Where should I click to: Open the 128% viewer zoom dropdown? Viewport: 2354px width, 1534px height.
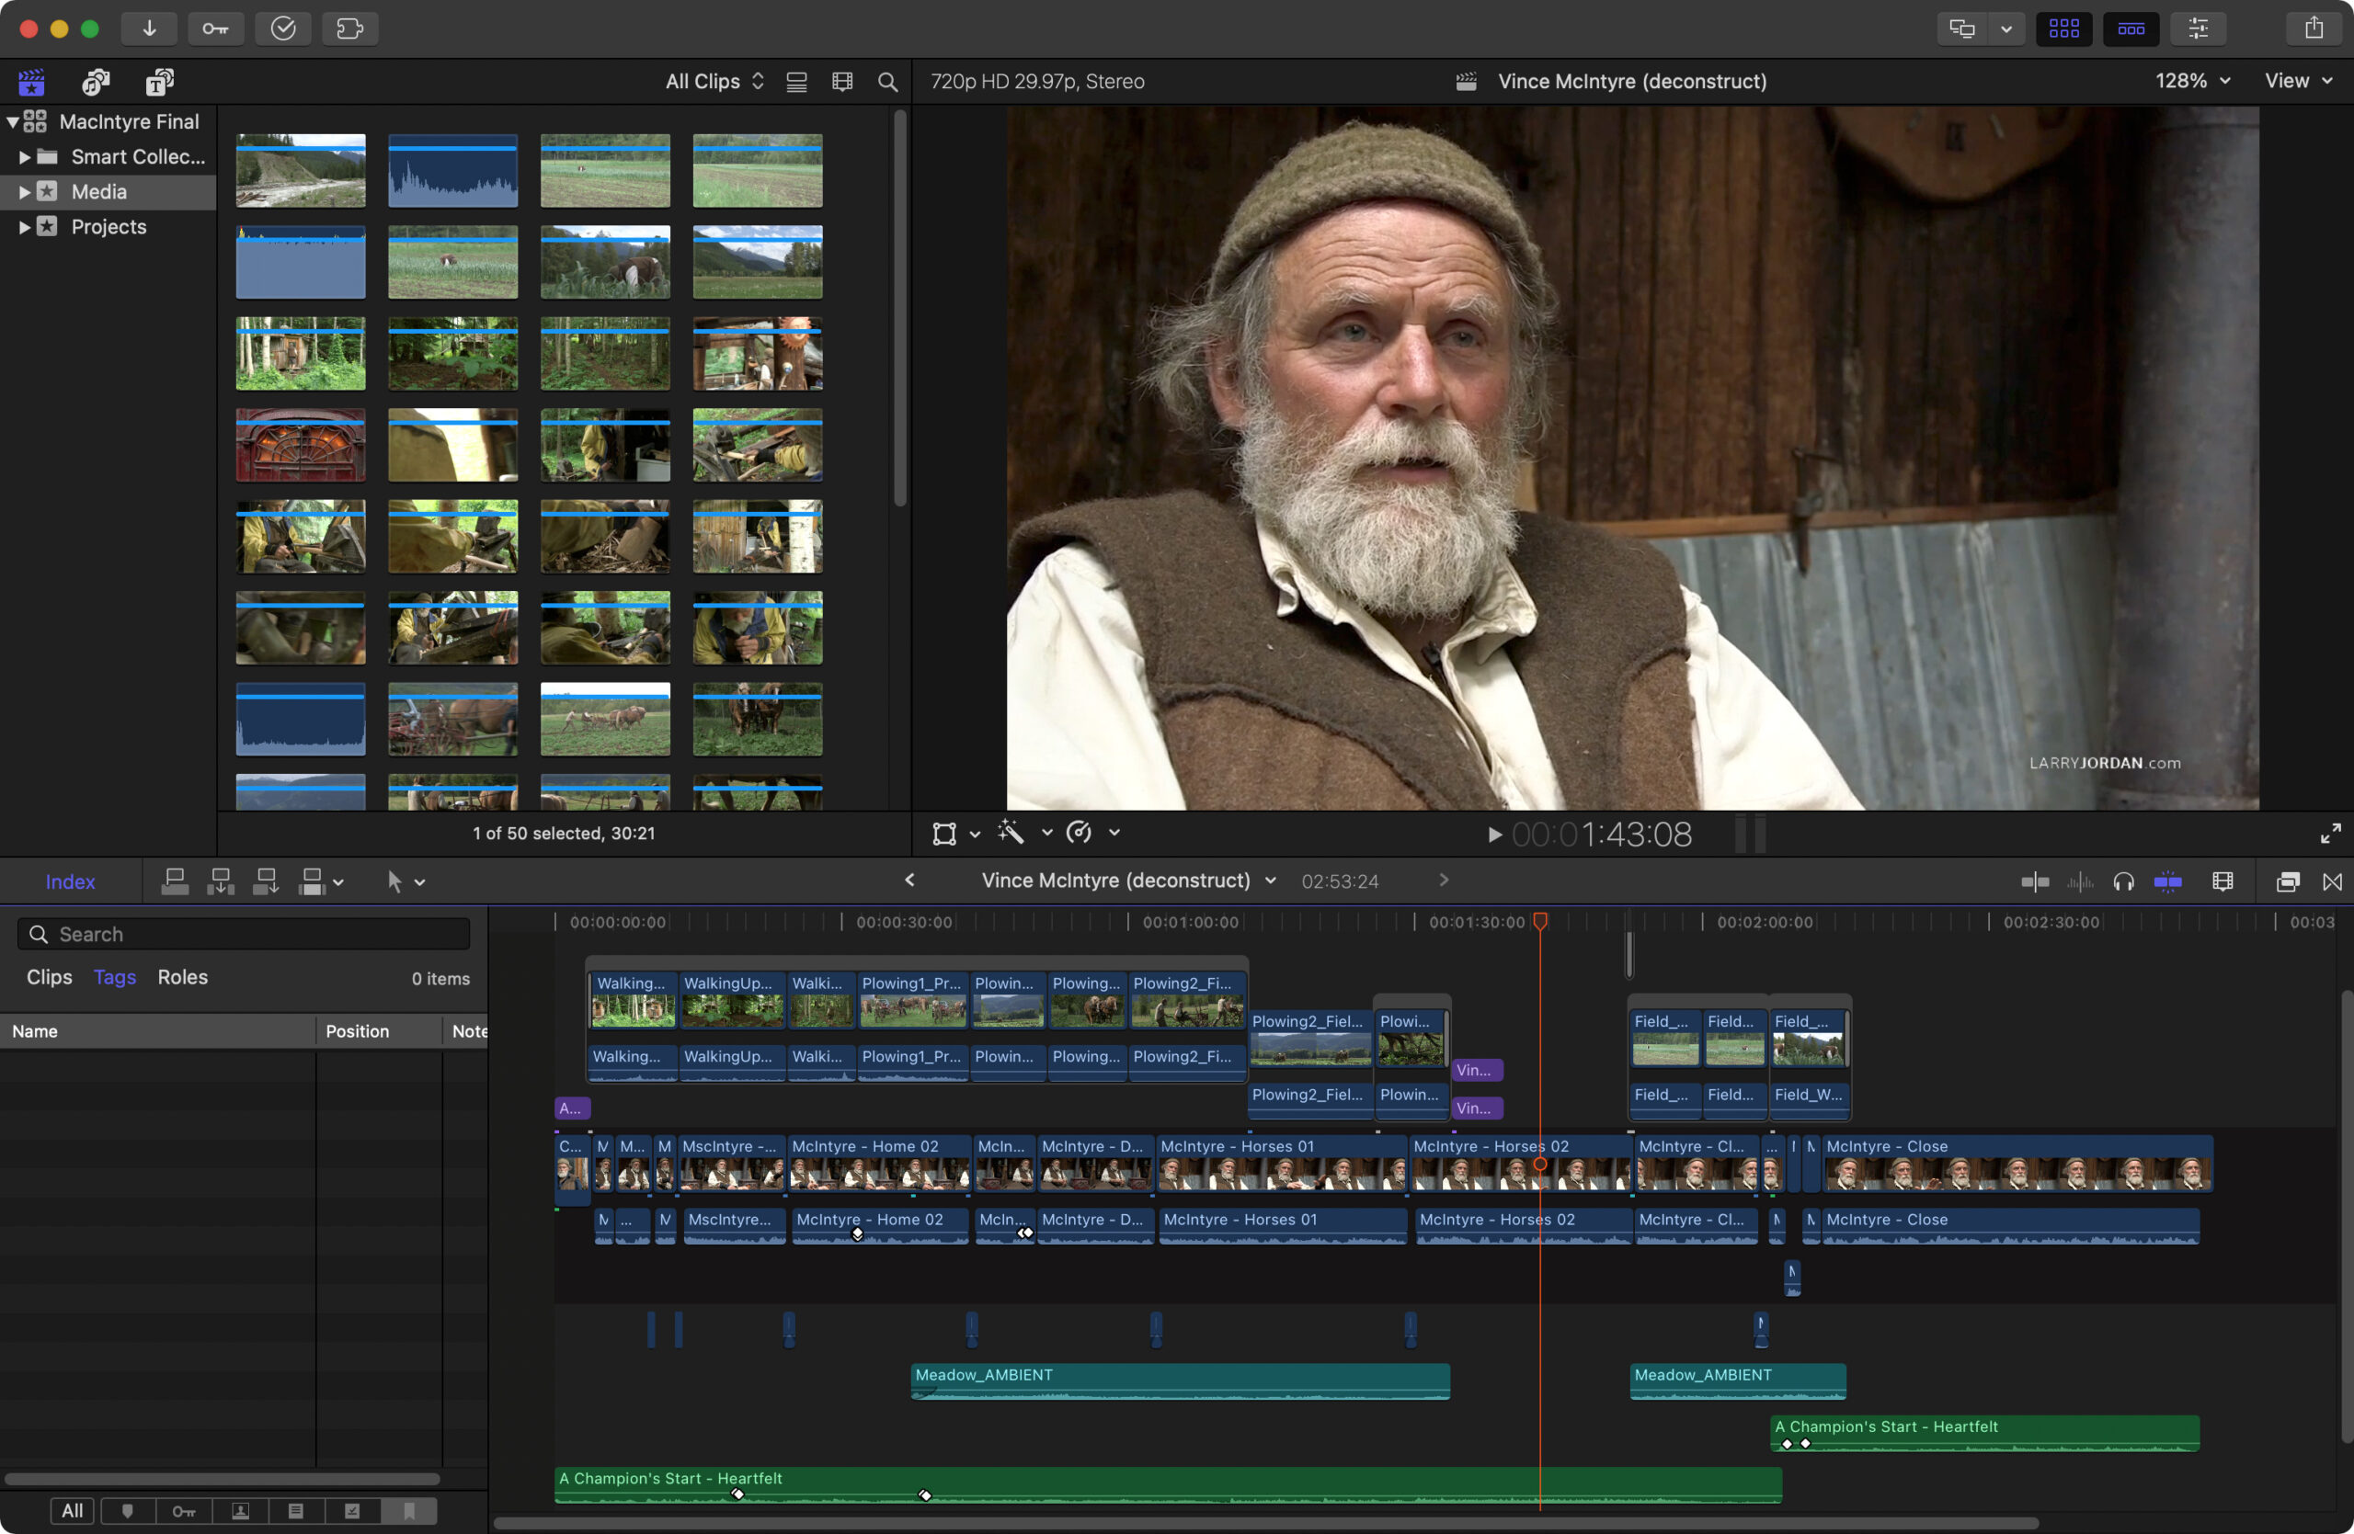[2192, 81]
